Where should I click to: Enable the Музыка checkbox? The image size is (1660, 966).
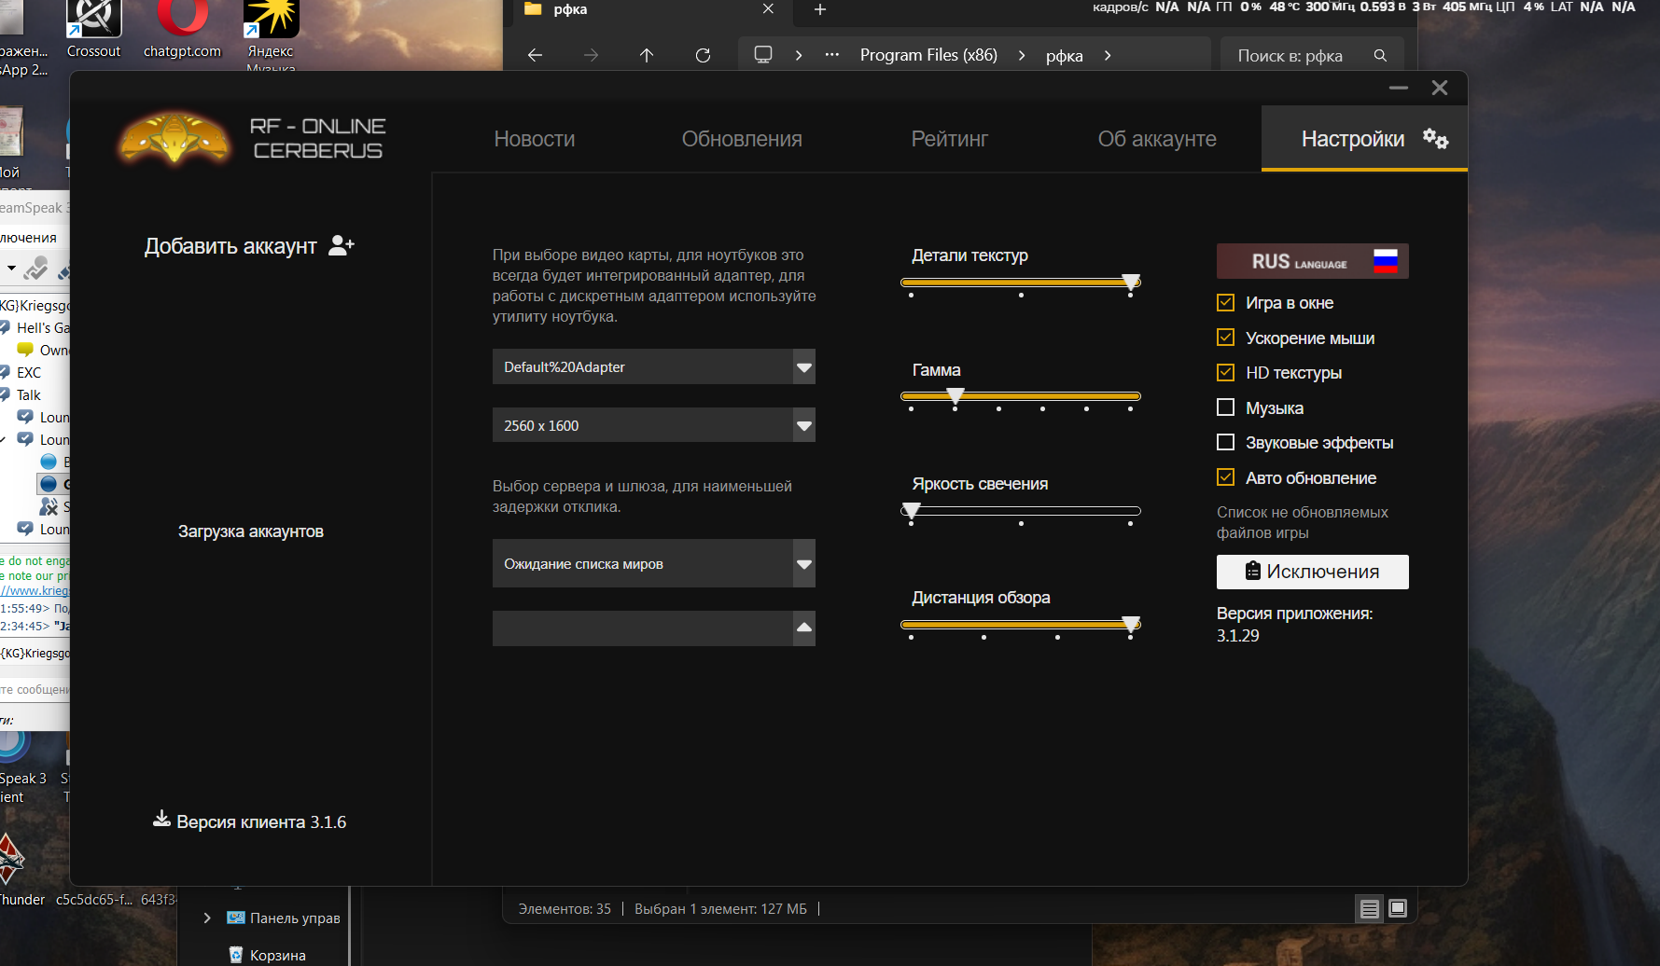1225,407
